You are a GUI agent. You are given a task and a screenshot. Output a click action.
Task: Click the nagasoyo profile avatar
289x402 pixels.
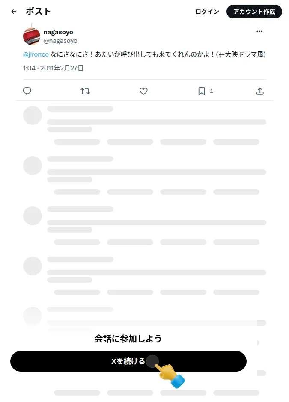(x=32, y=36)
